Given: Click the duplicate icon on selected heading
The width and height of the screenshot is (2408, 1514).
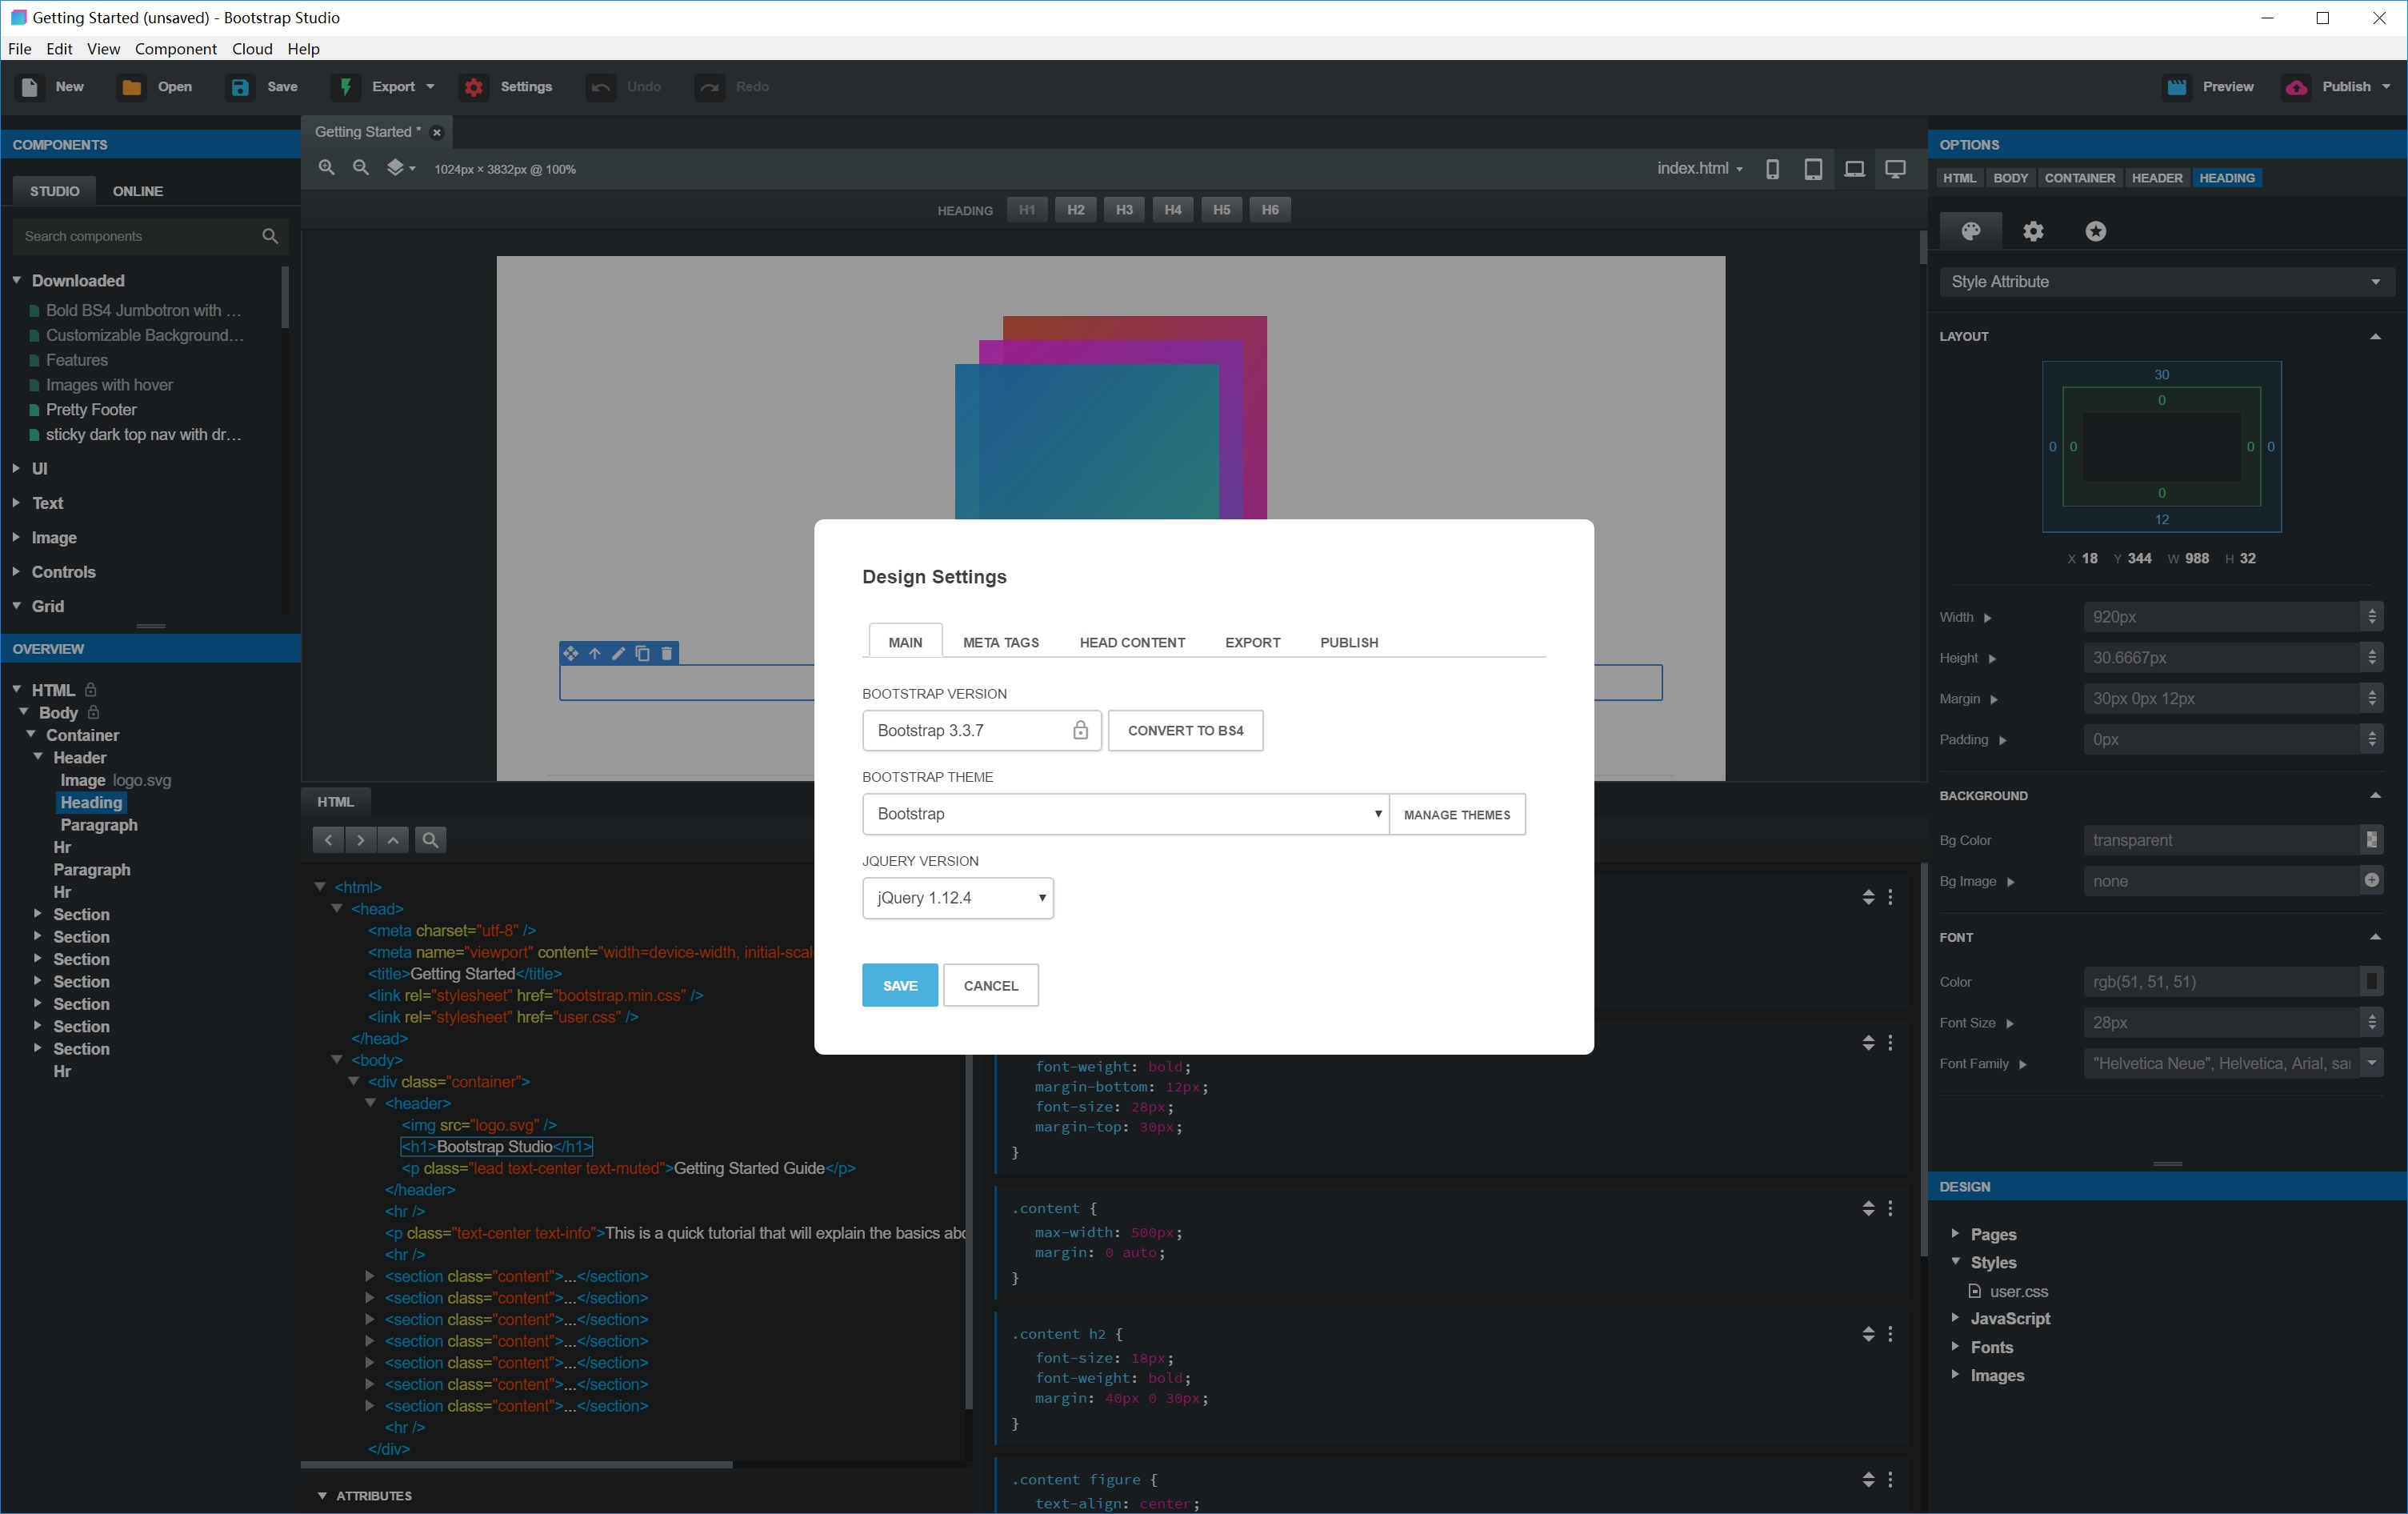Looking at the screenshot, I should pyautogui.click(x=643, y=653).
